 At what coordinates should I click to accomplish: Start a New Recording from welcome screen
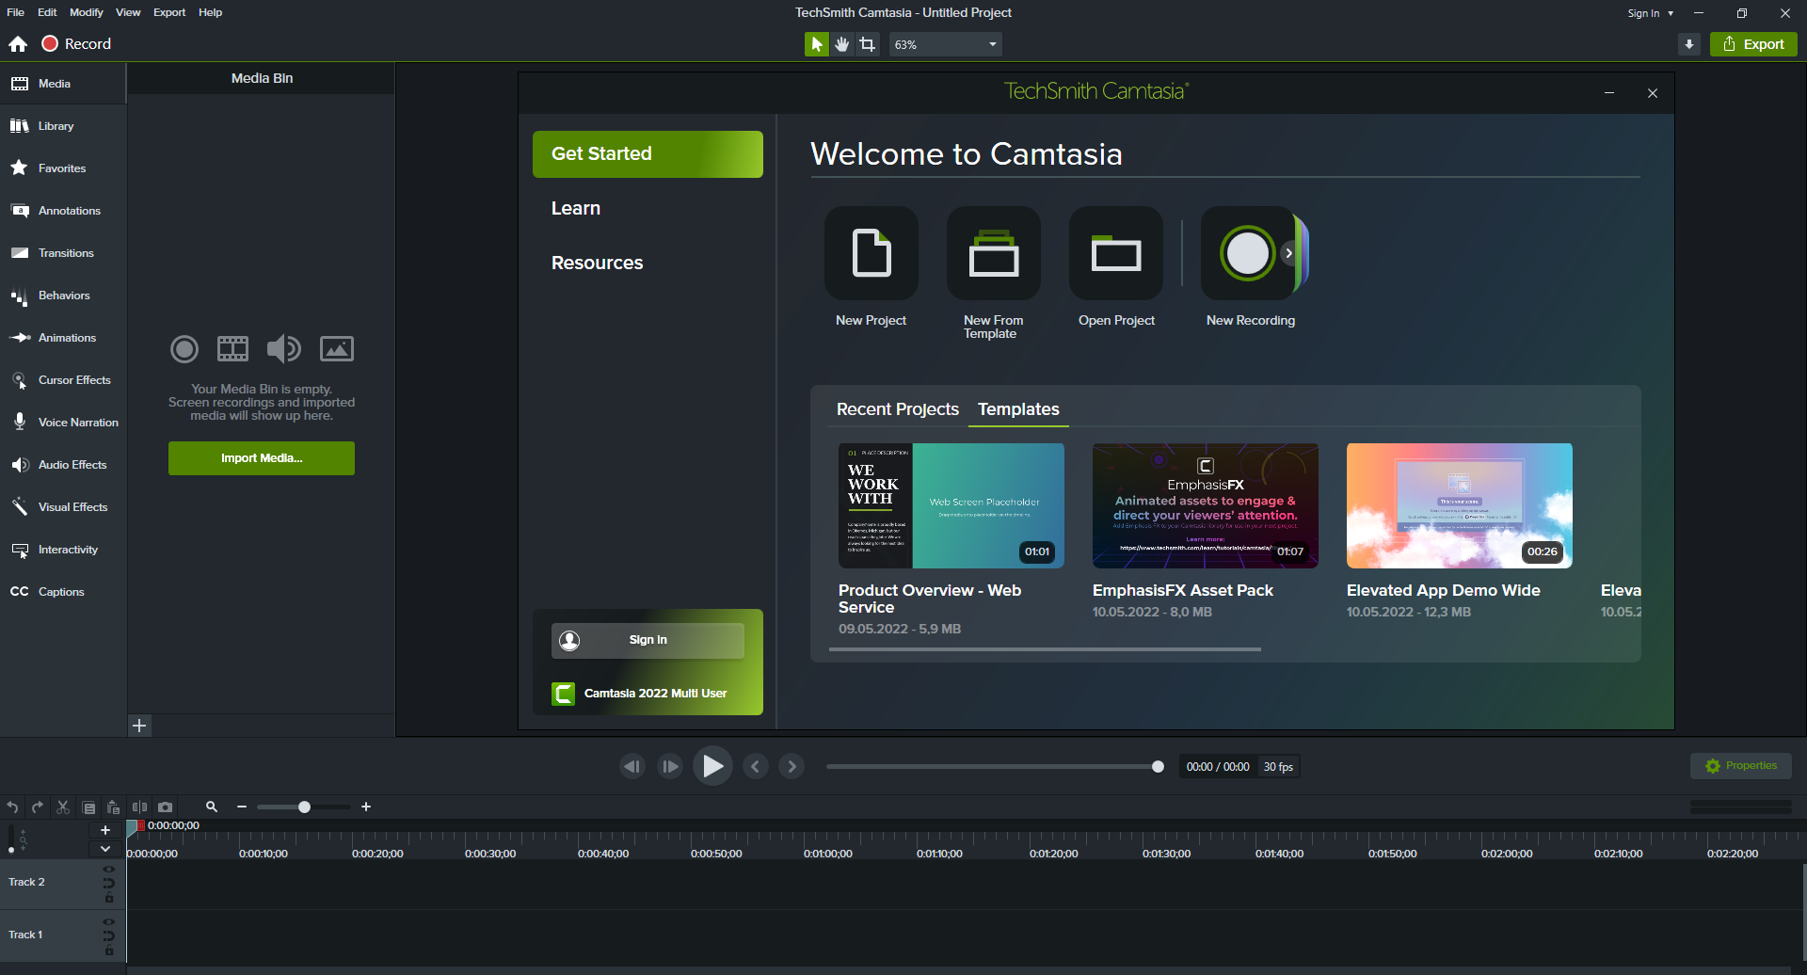click(x=1246, y=253)
